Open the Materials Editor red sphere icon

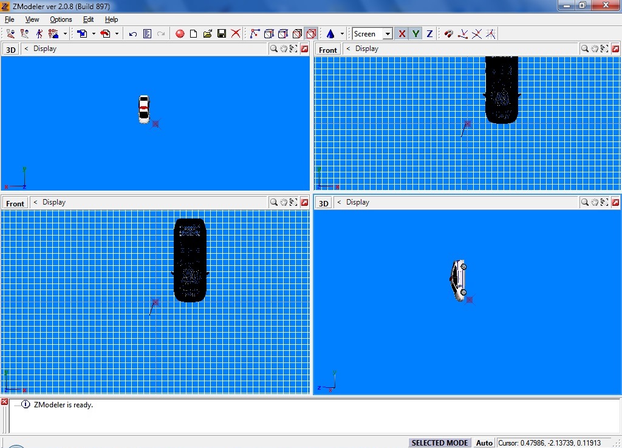[180, 34]
